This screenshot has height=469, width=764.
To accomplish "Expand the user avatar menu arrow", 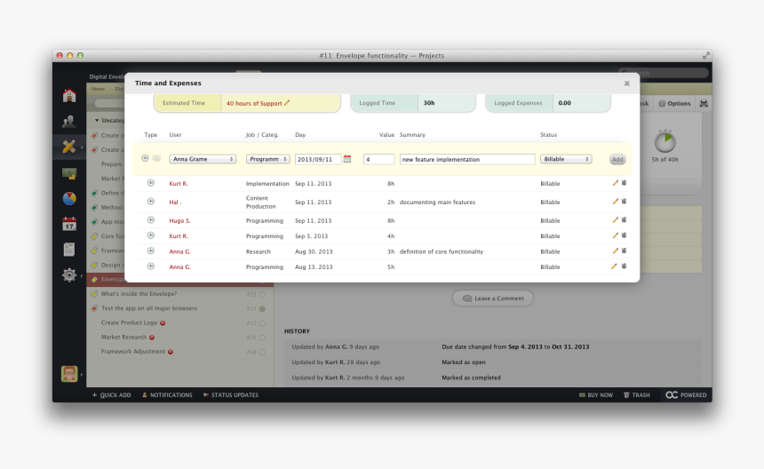I will pyautogui.click(x=82, y=375).
